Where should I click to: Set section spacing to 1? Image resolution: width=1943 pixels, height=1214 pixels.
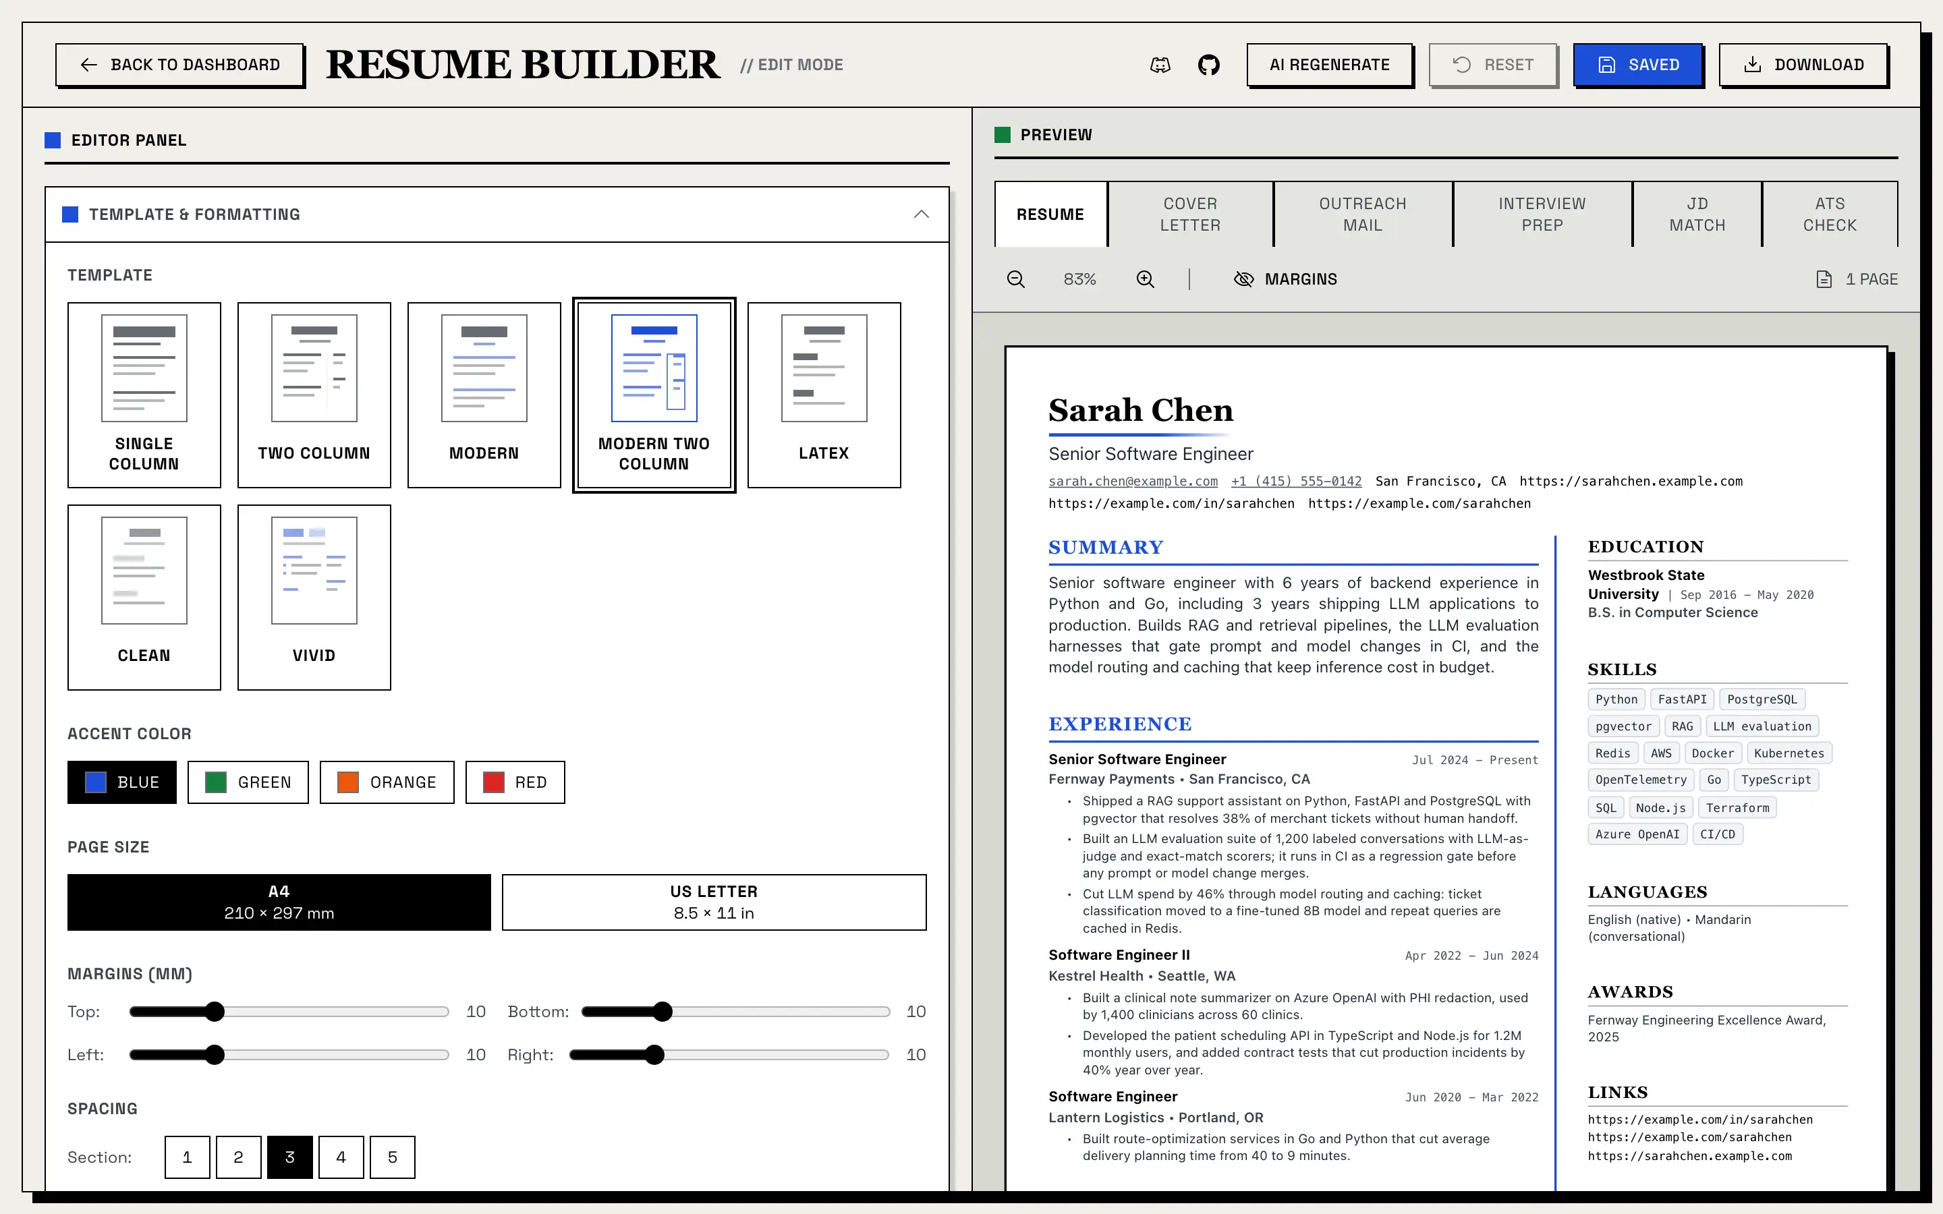[x=187, y=1157]
